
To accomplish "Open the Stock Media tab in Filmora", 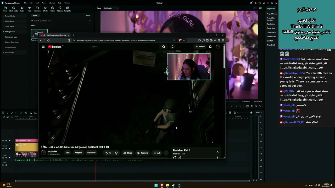I will (x=14, y=9).
